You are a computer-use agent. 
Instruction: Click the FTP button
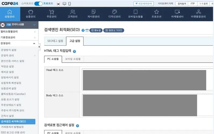(x=193, y=4)
